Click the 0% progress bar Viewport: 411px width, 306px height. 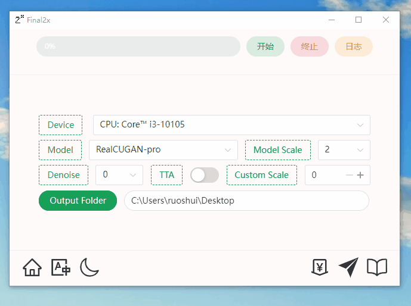pyautogui.click(x=138, y=46)
